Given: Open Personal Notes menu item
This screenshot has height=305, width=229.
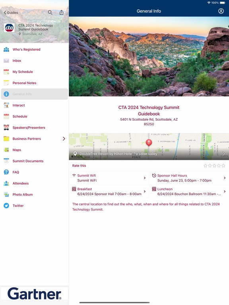Looking at the screenshot, I should click(x=34, y=83).
